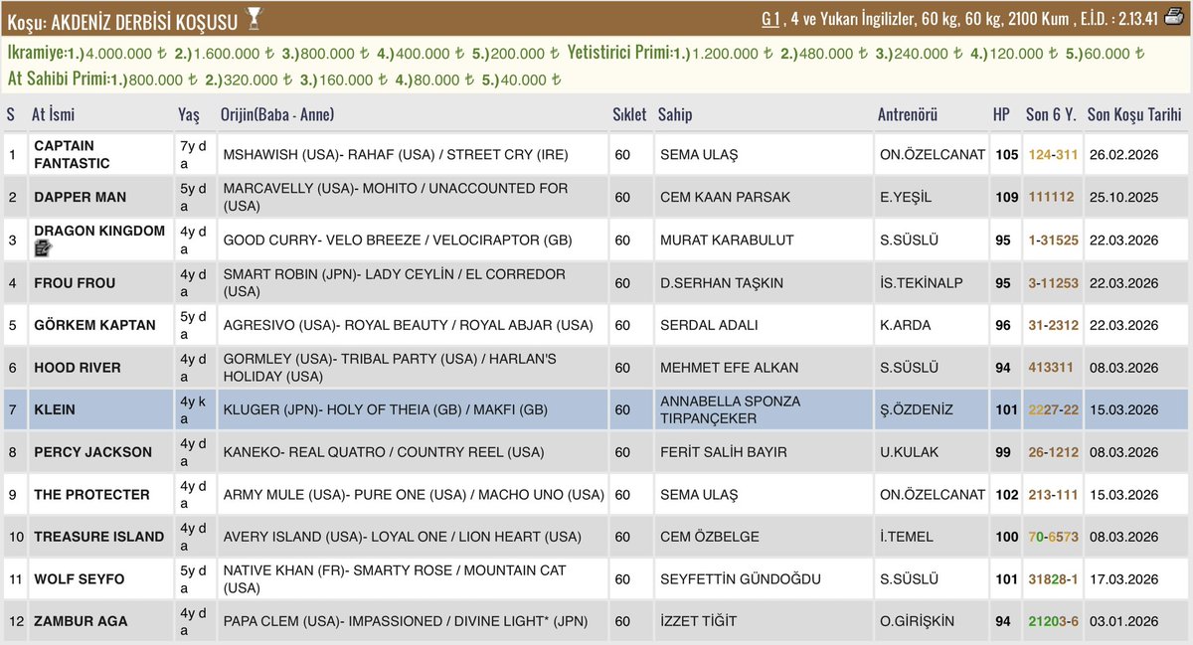1193x645 pixels.
Task: Open horse ZAMBUR AGA
Action: click(81, 621)
